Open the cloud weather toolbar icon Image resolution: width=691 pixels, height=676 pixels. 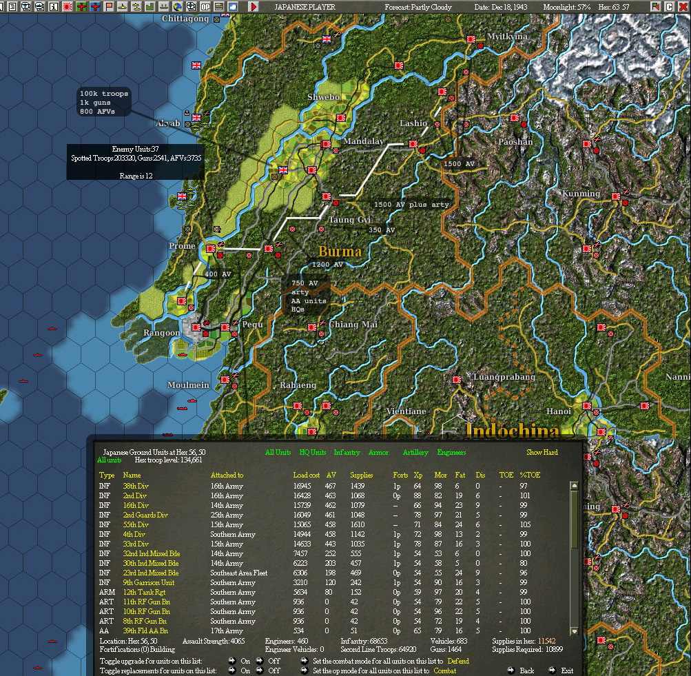232,7
